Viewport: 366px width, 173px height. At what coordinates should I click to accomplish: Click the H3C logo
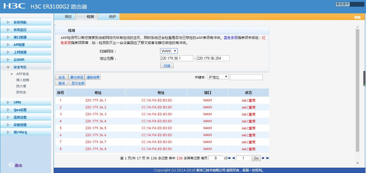(14, 6)
